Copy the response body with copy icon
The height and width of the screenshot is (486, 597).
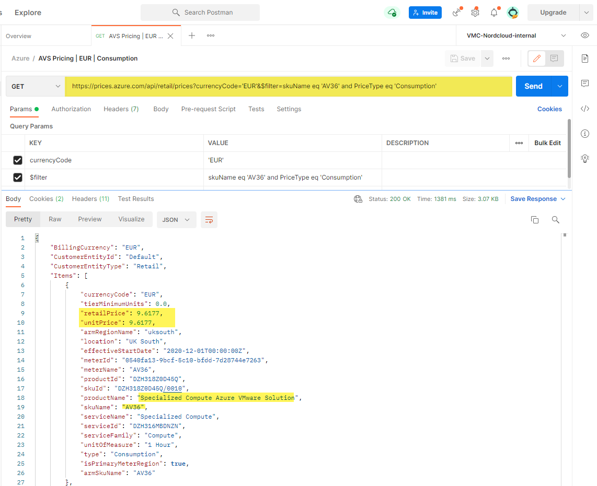534,220
